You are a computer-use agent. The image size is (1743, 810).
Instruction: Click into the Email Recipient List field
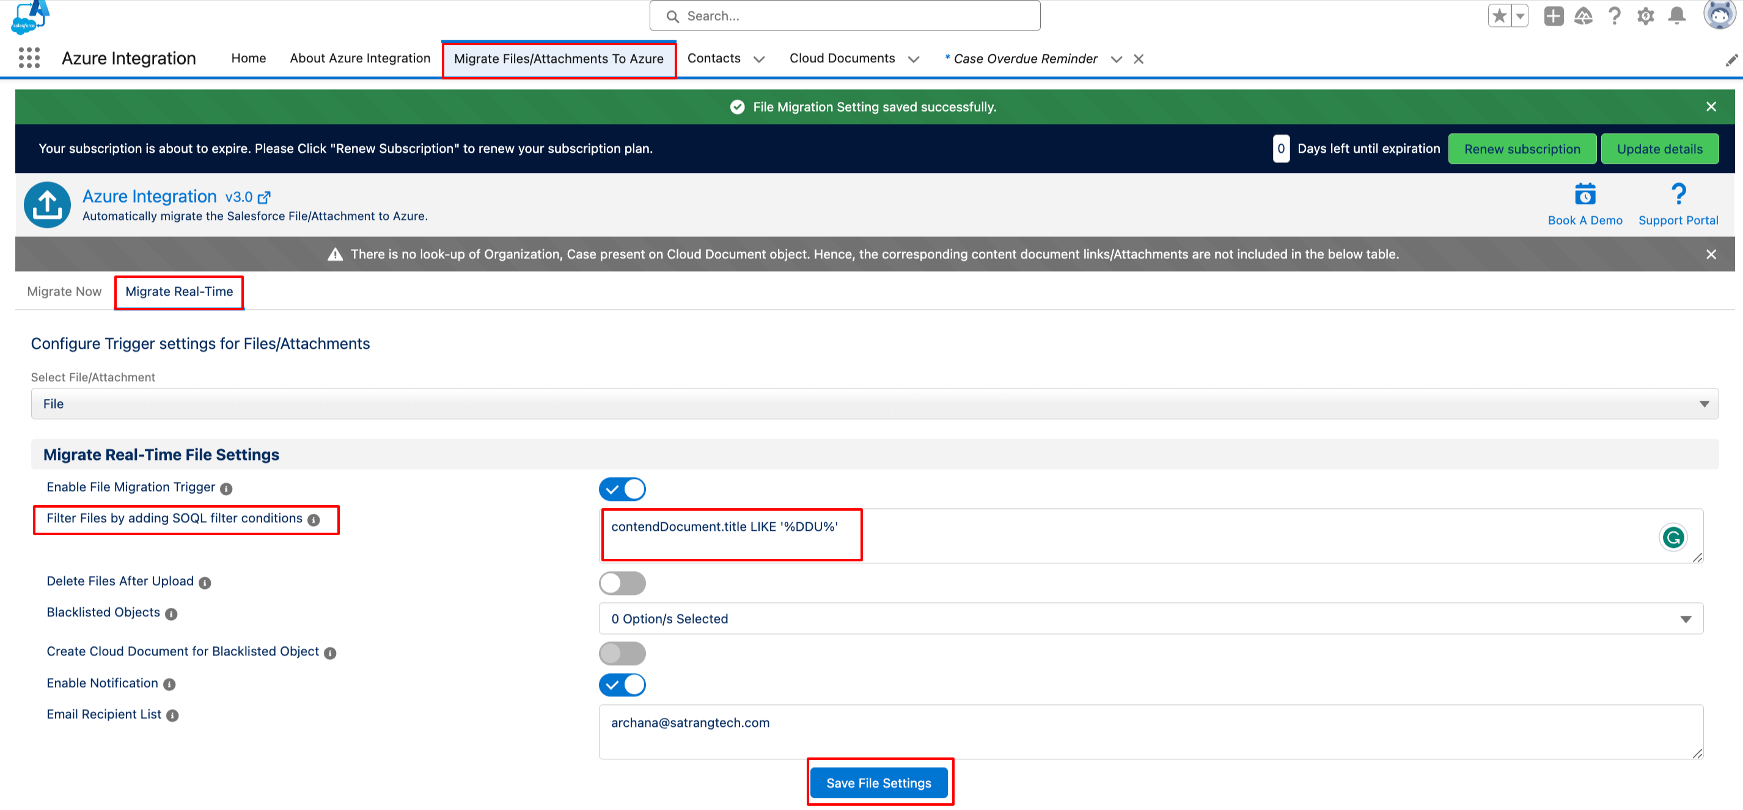click(x=1150, y=732)
